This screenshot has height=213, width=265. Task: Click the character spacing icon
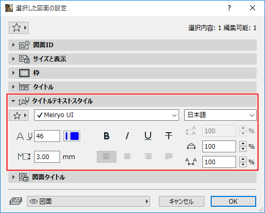(191, 162)
